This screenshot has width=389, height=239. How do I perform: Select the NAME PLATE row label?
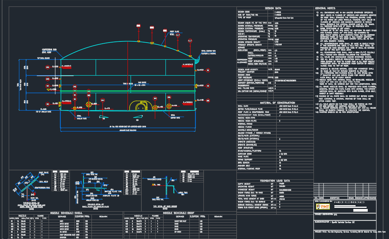(x=243, y=157)
